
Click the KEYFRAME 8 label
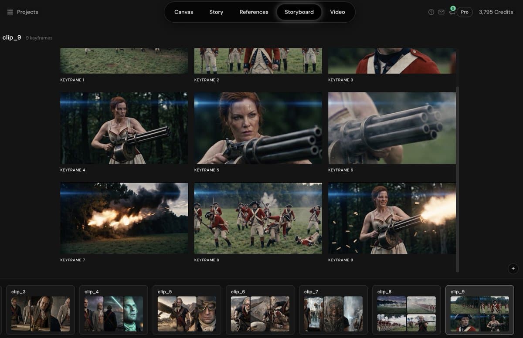click(207, 260)
